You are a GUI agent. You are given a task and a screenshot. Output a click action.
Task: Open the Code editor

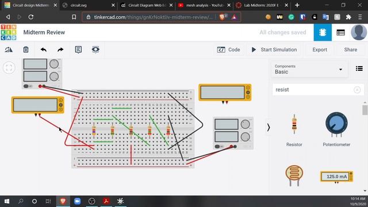(228, 49)
